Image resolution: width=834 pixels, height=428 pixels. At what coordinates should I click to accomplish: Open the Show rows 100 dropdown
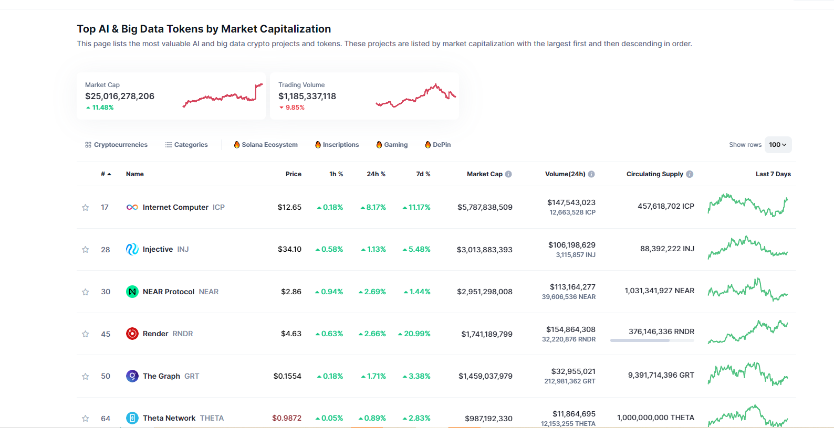coord(778,145)
